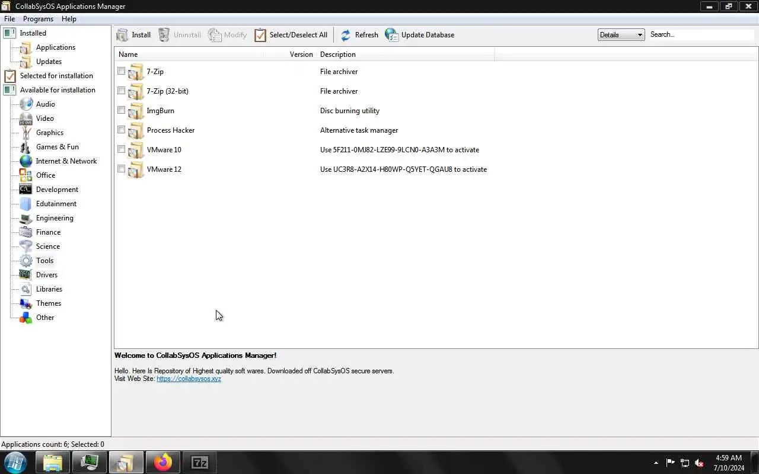The height and width of the screenshot is (474, 759).
Task: Select the VMware 12 row text
Action: (x=164, y=169)
